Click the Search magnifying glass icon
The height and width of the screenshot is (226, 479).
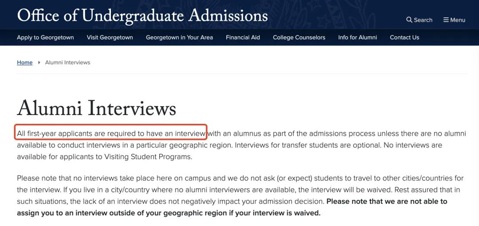coord(409,20)
